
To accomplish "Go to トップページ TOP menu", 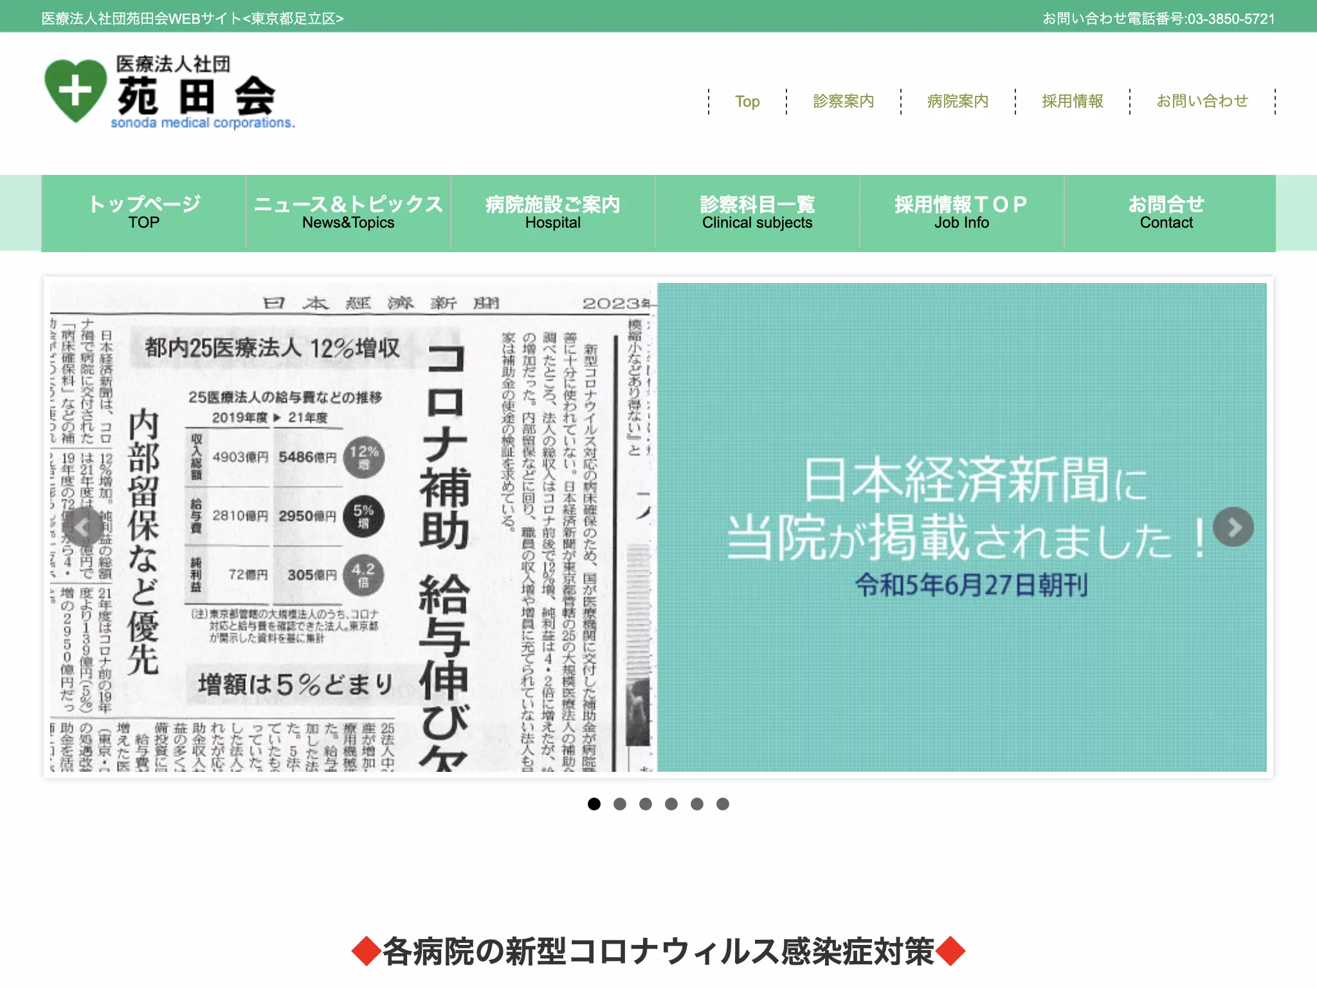I will click(x=144, y=213).
